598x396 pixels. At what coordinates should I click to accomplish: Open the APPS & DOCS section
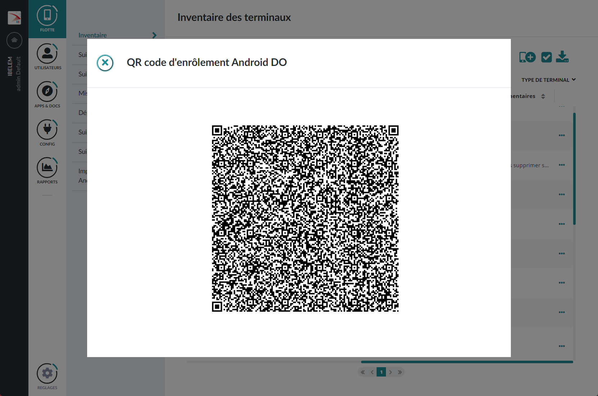[x=47, y=95]
